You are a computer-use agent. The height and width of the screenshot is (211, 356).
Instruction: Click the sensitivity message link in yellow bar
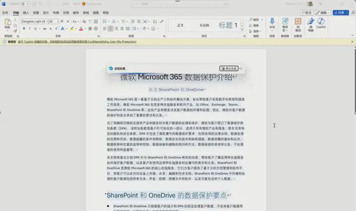pos(77,41)
